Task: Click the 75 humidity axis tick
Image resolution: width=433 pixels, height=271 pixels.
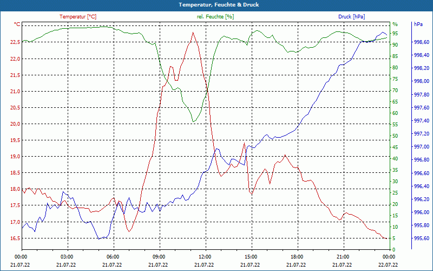Action: pyautogui.click(x=395, y=79)
